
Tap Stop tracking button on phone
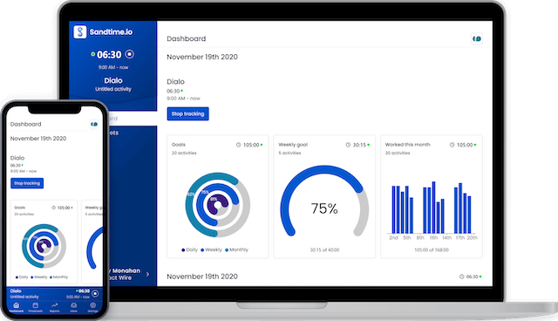click(27, 183)
